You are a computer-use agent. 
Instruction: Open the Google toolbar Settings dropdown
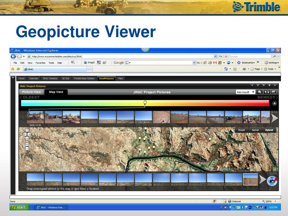[x=272, y=63]
